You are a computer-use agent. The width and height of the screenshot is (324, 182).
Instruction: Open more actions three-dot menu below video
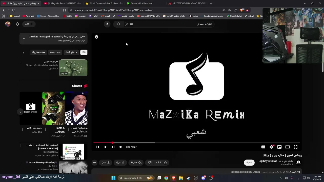94,163
